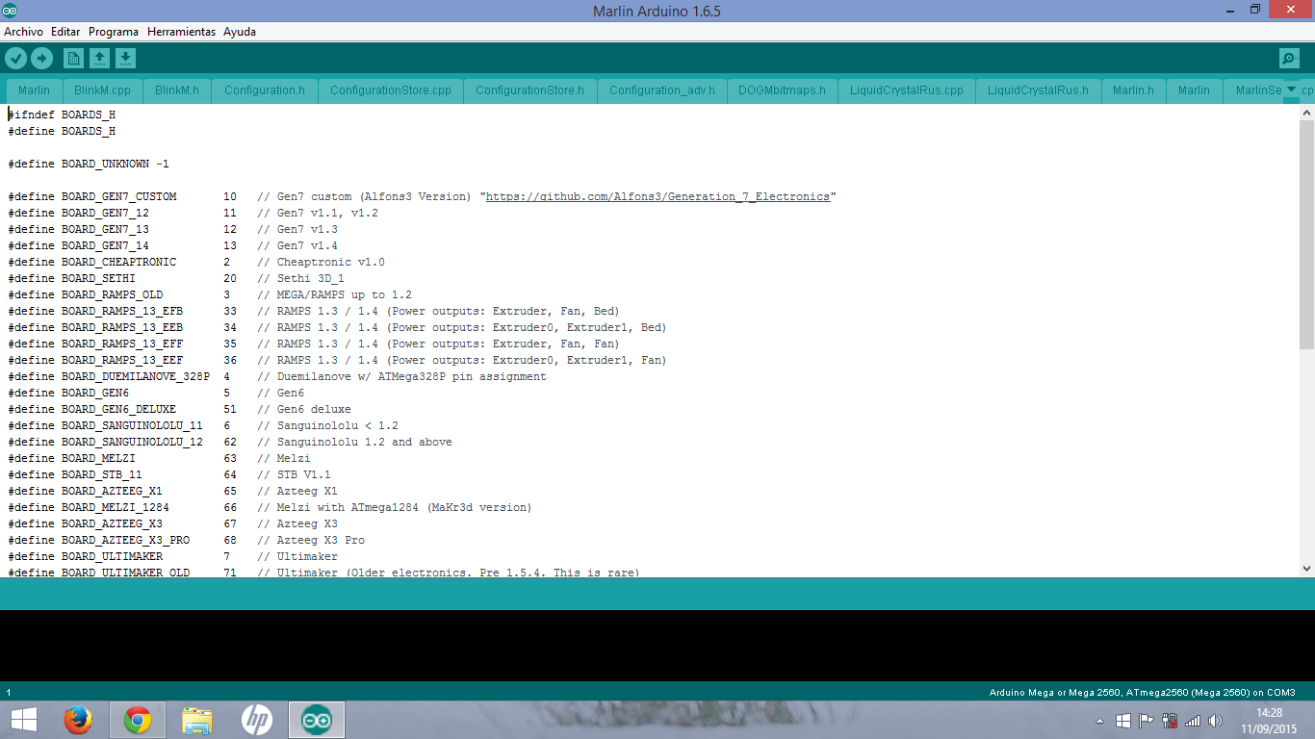Switch to the Marlin.h tab
The width and height of the screenshot is (1315, 739).
(x=1133, y=90)
